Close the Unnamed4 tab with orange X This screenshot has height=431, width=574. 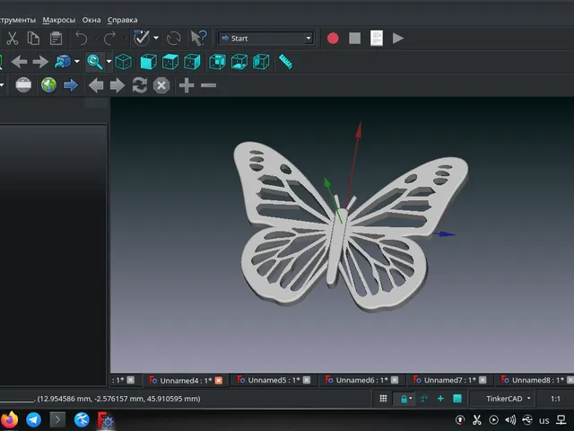(x=219, y=381)
